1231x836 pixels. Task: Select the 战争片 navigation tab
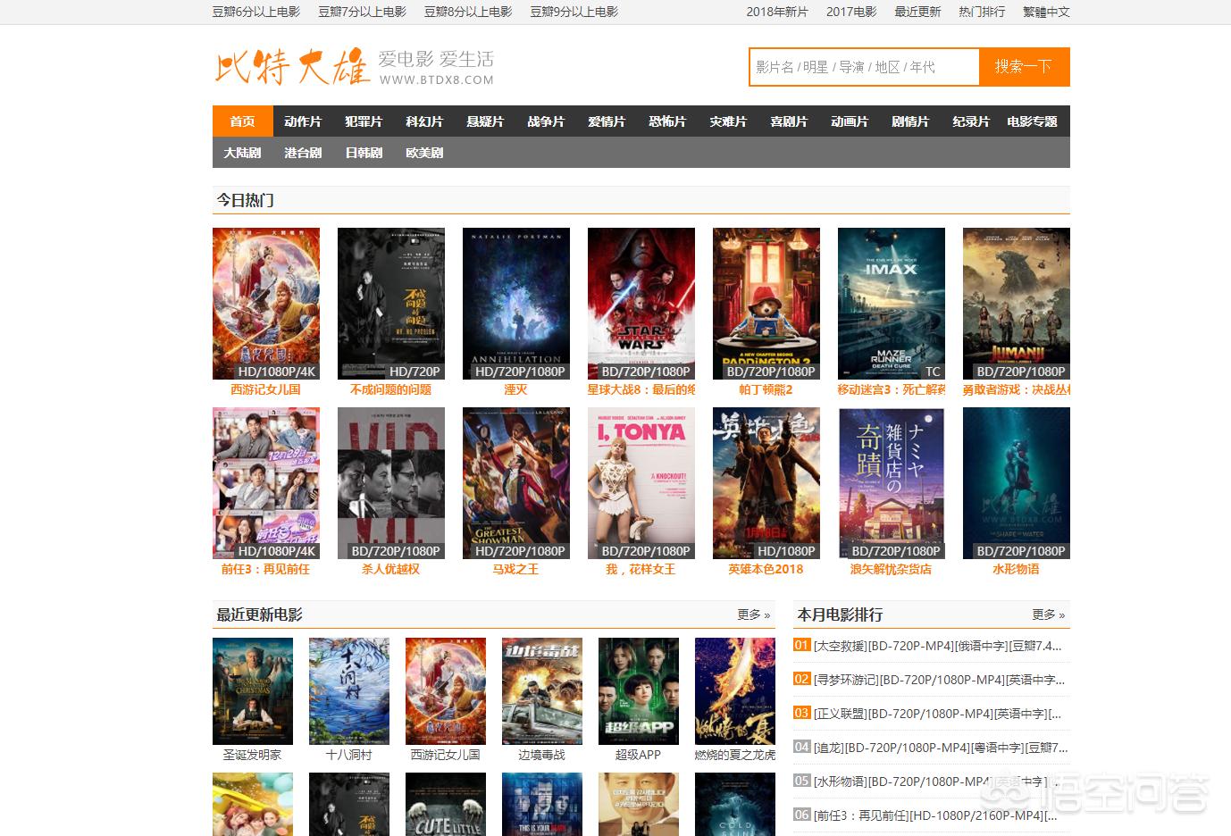coord(546,121)
